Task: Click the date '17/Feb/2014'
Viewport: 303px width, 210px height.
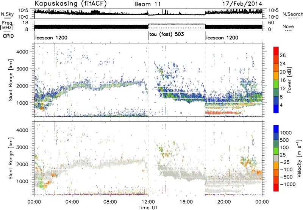Action: pyautogui.click(x=242, y=4)
